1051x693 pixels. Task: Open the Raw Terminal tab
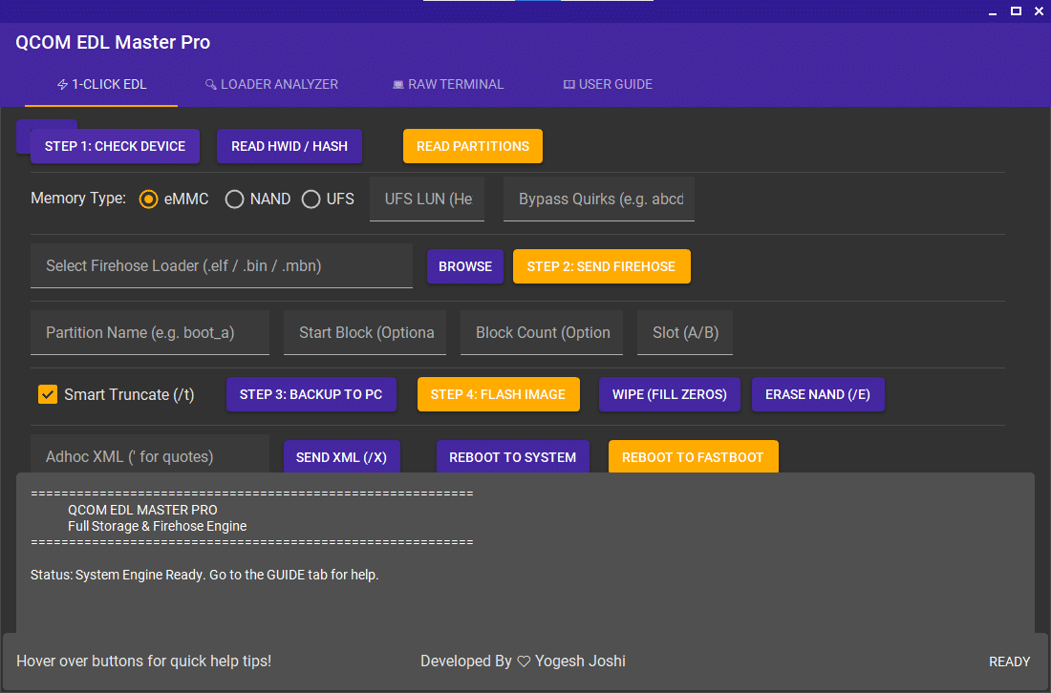click(447, 84)
